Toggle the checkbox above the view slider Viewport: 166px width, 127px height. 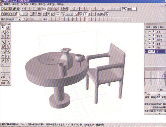point(158,90)
